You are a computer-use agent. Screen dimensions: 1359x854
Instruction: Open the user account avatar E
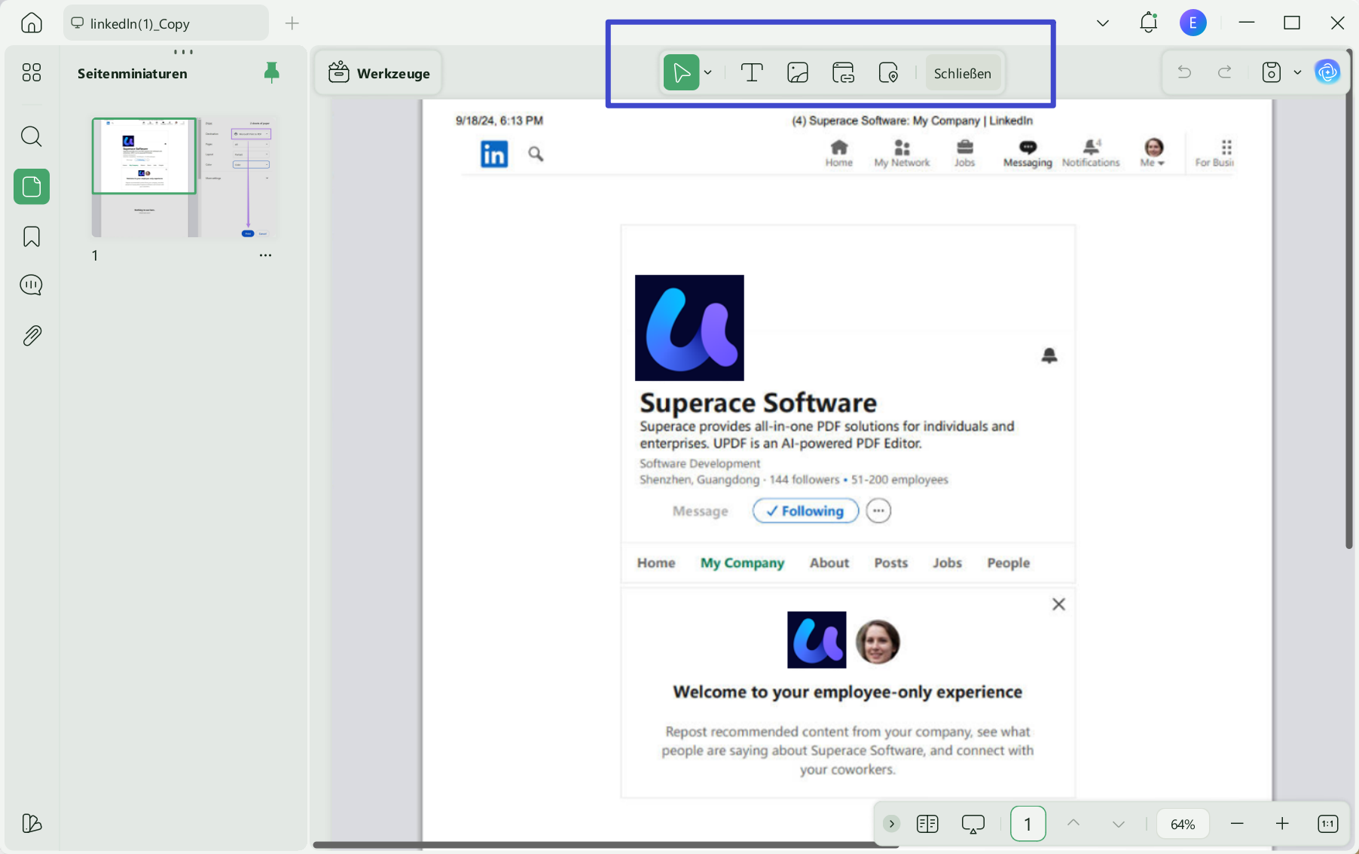tap(1193, 23)
